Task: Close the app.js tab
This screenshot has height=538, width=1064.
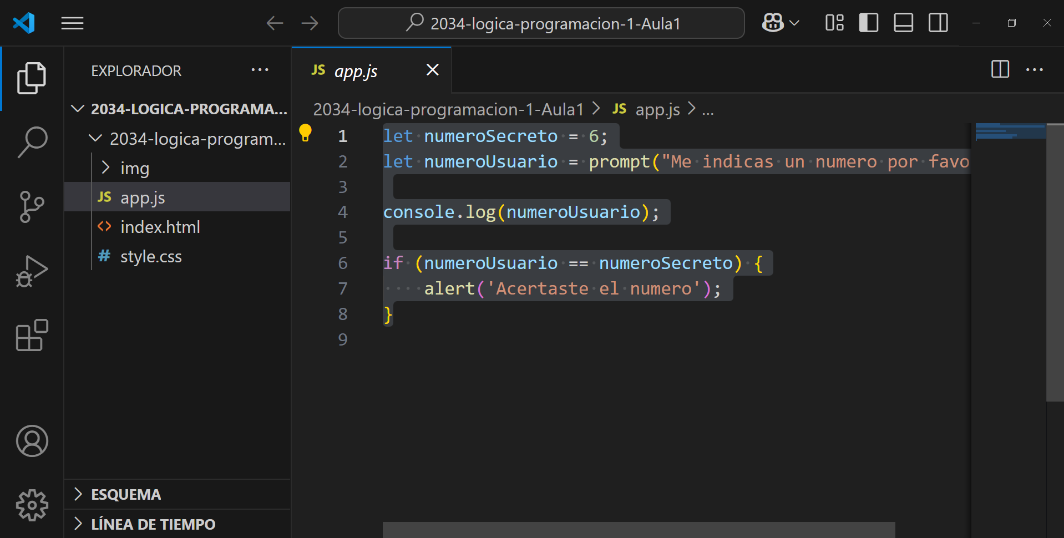Action: tap(433, 70)
